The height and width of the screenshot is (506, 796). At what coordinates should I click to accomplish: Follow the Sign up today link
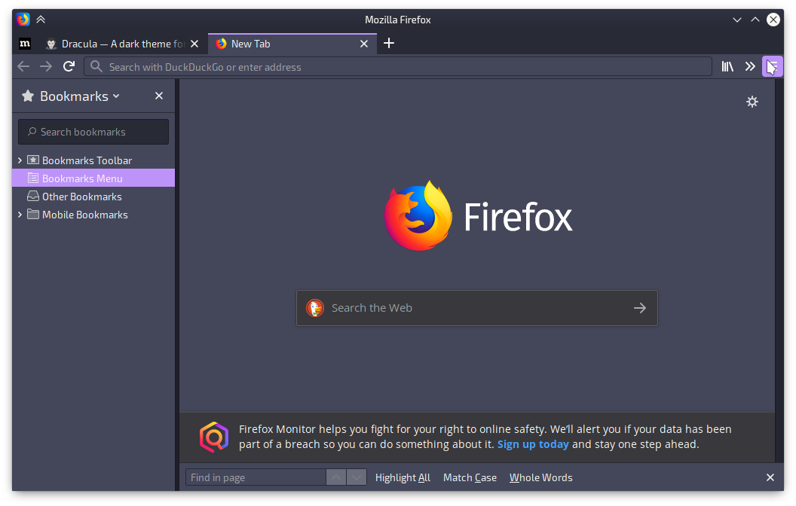pyautogui.click(x=533, y=445)
